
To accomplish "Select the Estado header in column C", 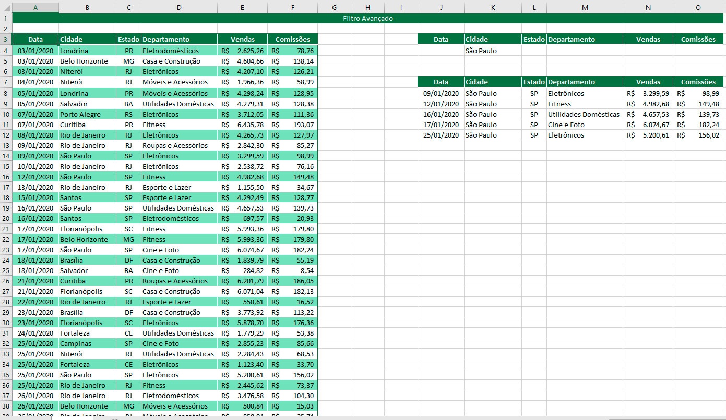I will [x=128, y=39].
